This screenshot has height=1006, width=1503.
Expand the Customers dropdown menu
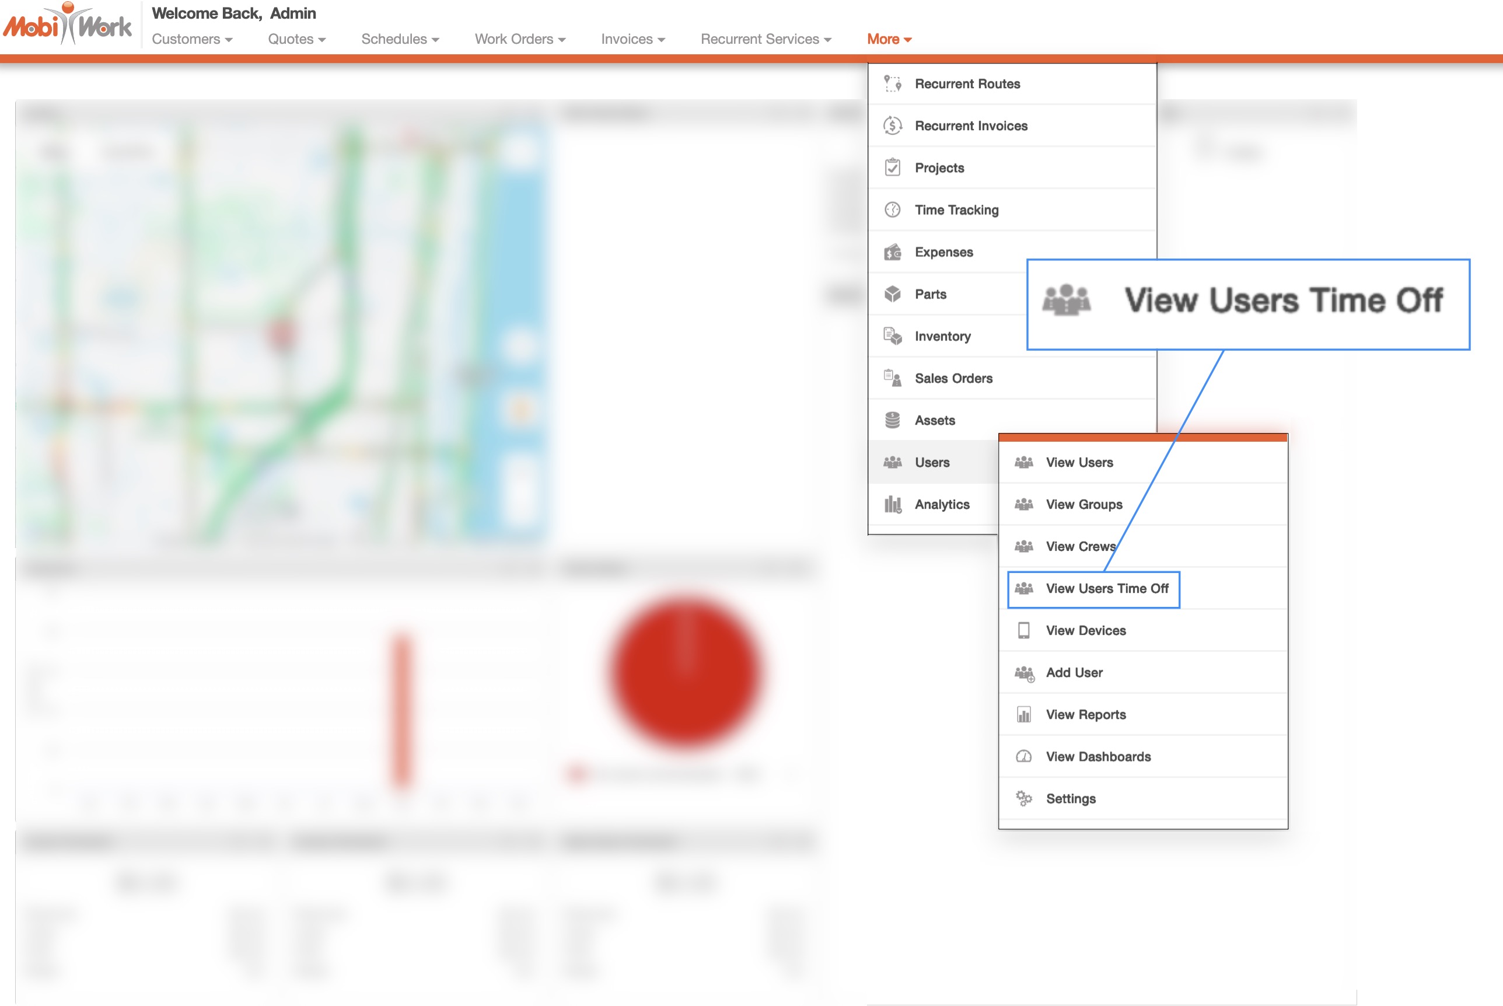point(192,39)
